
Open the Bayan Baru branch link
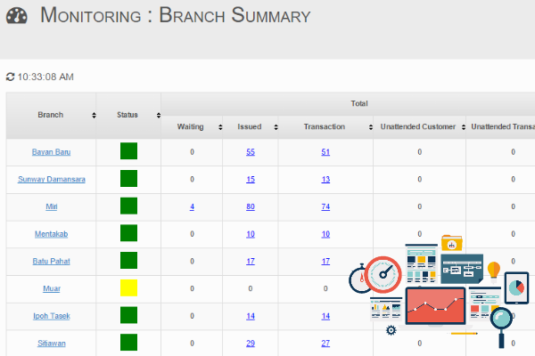point(51,152)
